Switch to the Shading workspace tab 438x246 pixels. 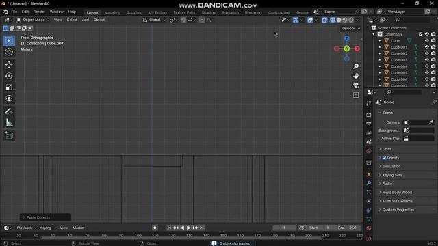[208, 12]
